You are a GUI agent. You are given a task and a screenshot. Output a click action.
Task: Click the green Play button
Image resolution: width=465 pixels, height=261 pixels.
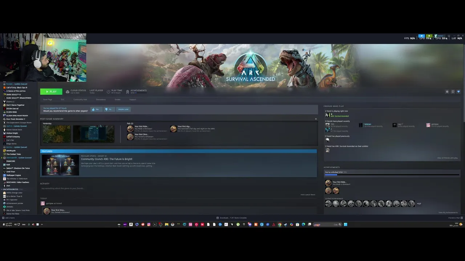[x=51, y=92]
